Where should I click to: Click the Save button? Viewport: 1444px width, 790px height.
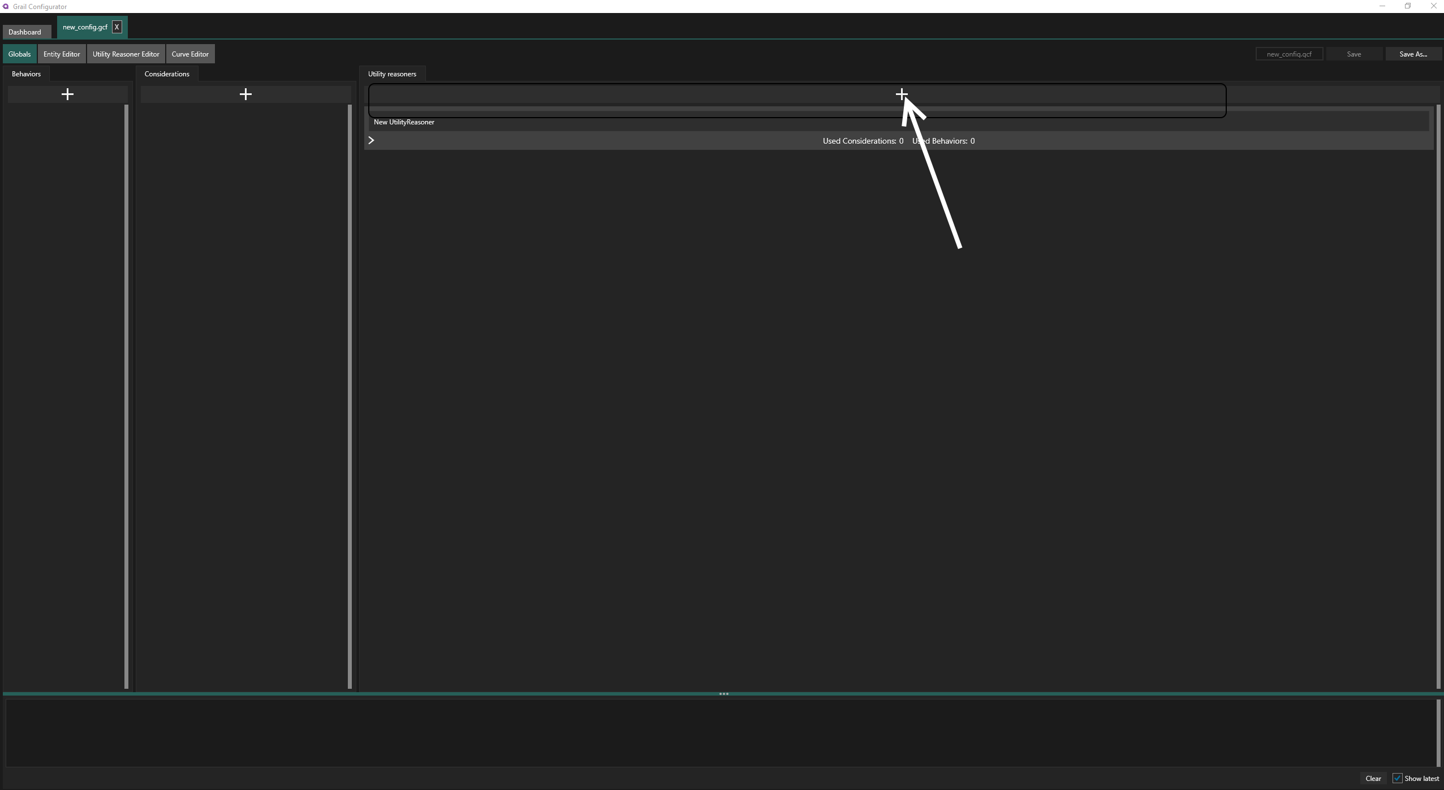click(1354, 54)
